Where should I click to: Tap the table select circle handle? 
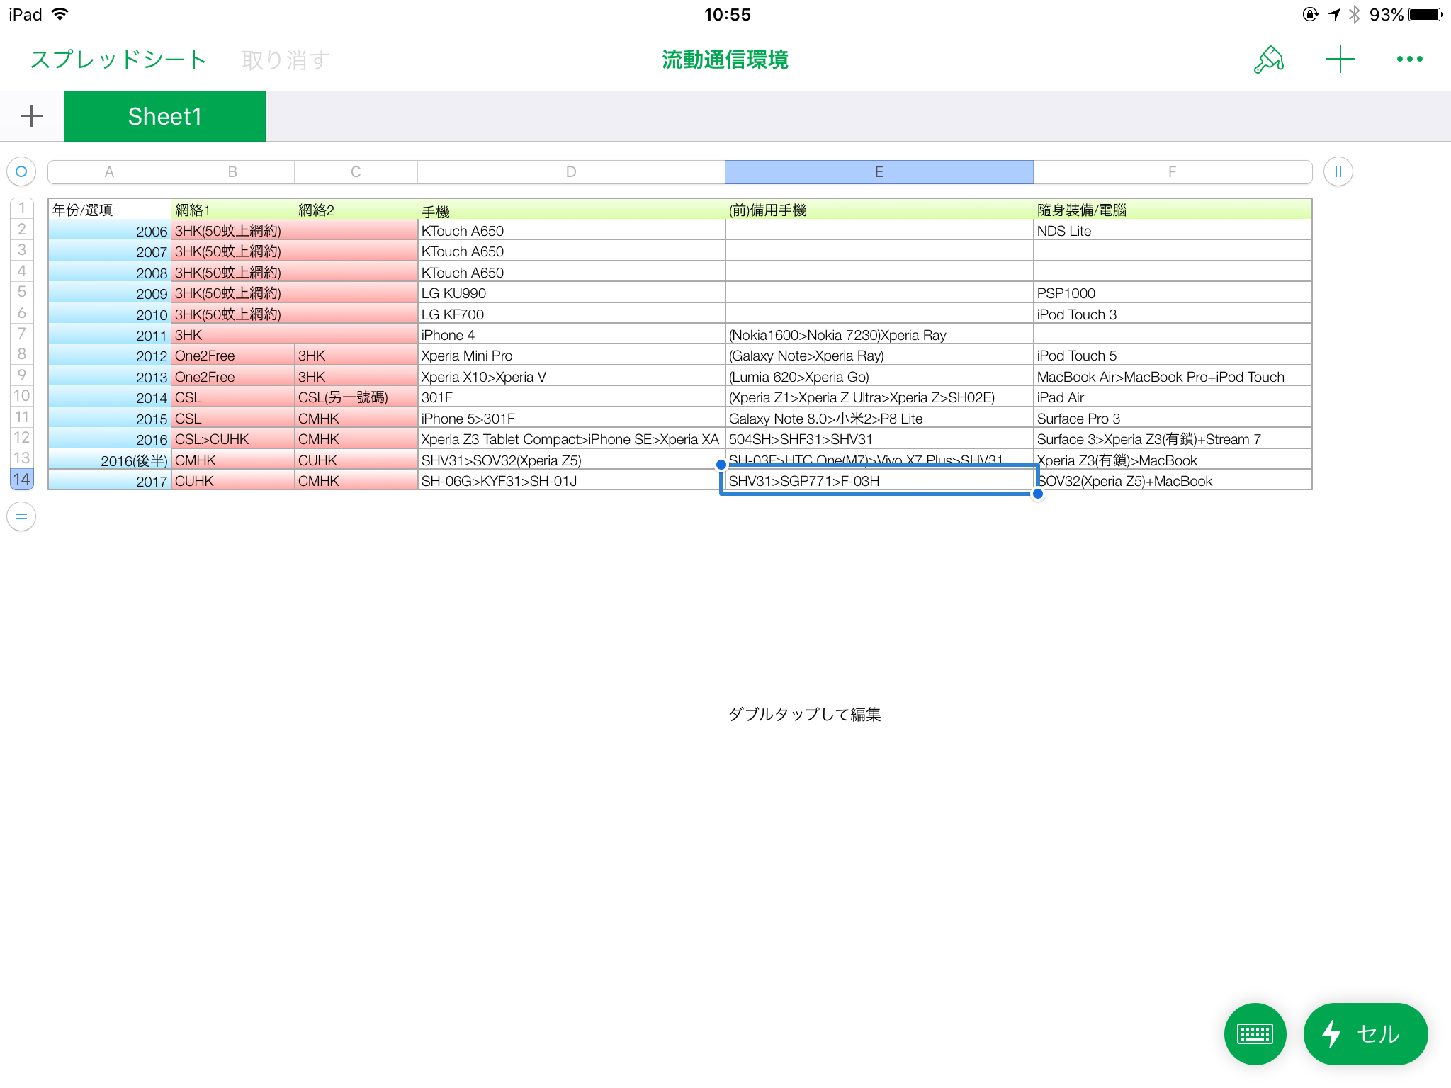[21, 171]
